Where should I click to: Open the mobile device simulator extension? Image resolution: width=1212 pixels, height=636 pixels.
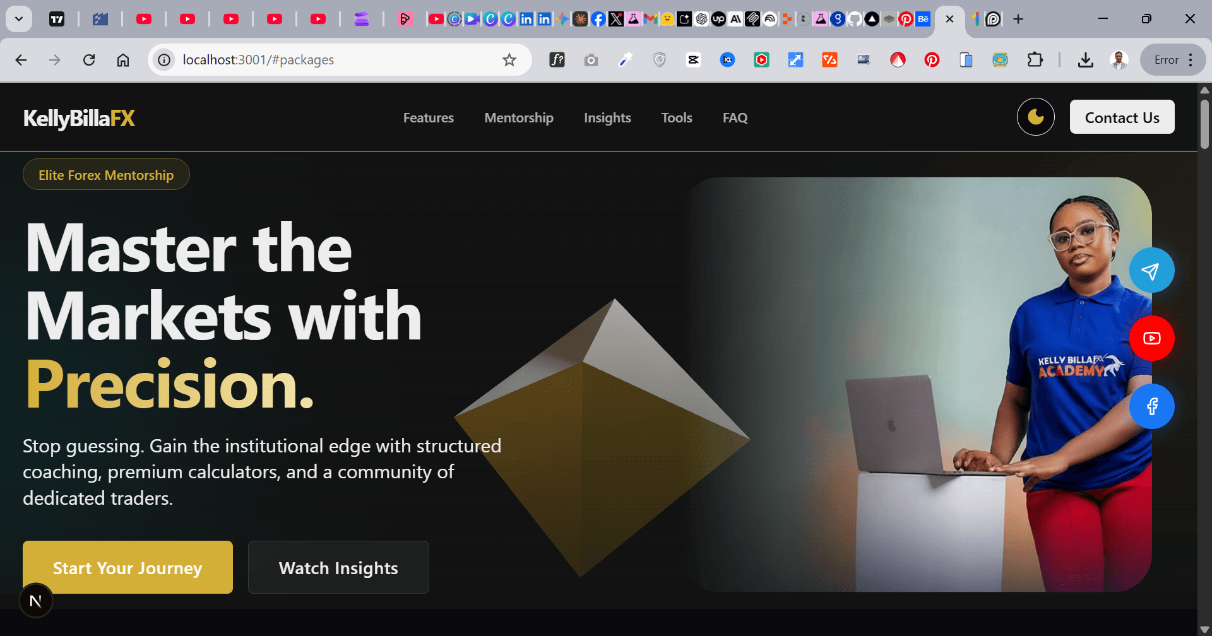click(x=966, y=60)
